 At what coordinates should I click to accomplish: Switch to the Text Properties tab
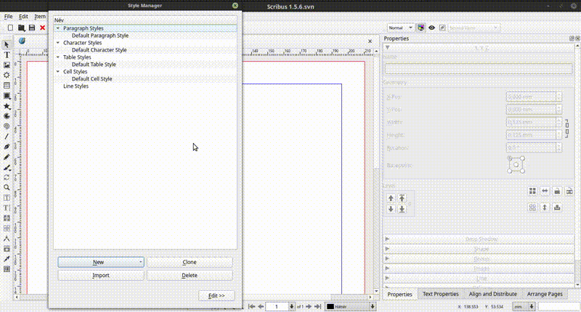point(440,294)
